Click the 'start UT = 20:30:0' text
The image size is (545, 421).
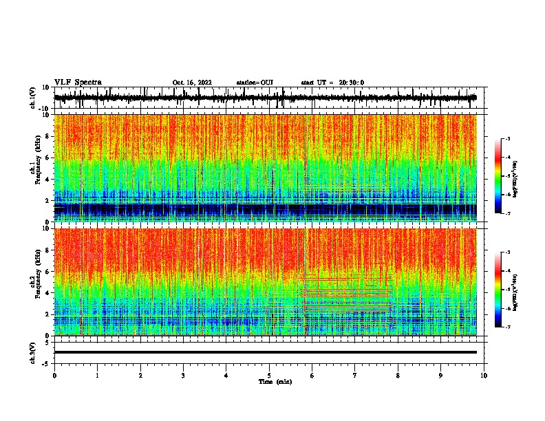point(332,83)
